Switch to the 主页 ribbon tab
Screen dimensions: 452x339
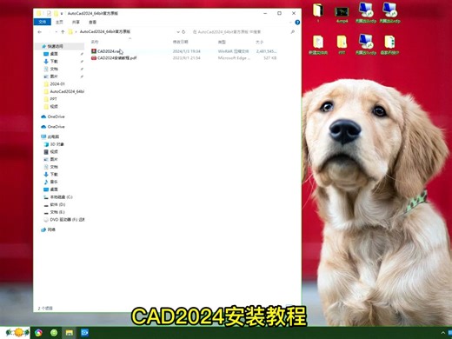(59, 22)
